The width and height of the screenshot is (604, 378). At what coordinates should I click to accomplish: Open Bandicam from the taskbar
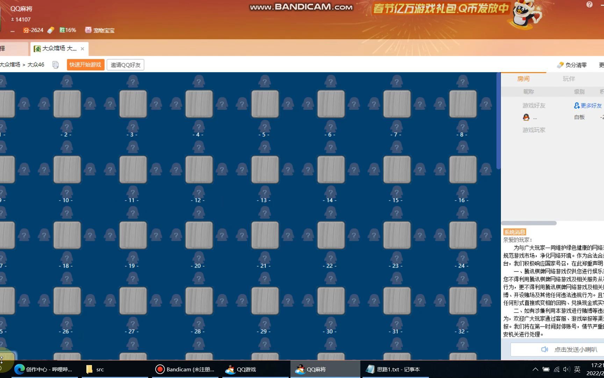pyautogui.click(x=185, y=369)
